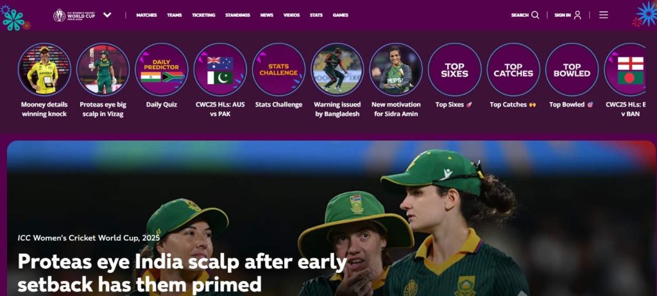
Task: Expand the tournament switcher chevron beside logo
Action: tap(107, 15)
